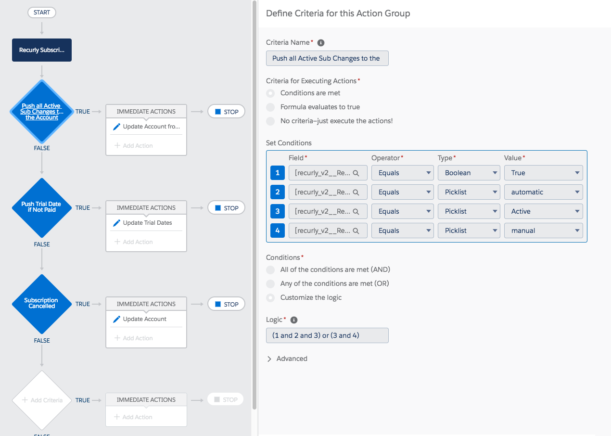This screenshot has width=611, height=436.
Task: Click the search icon in condition 4 field
Action: click(356, 231)
